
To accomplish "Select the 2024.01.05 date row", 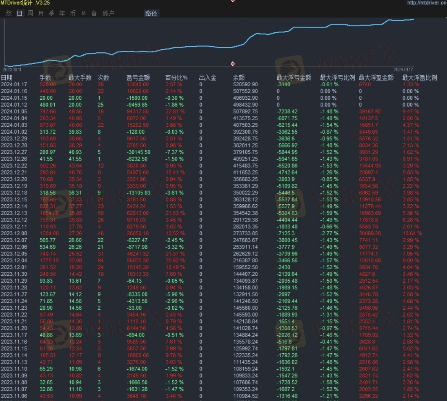I will [x=14, y=112].
